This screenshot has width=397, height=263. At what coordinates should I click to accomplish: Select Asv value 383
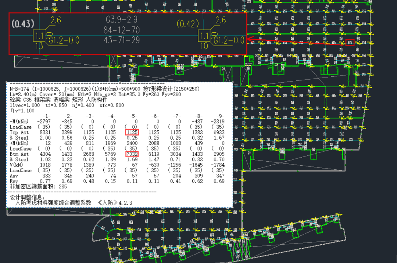pyautogui.click(x=47, y=176)
